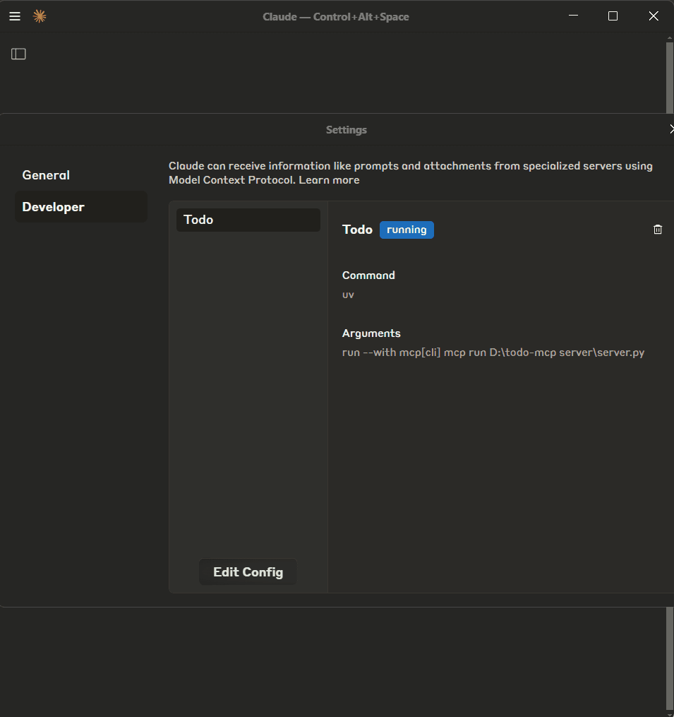Close the Claude window
This screenshot has height=717, width=674.
pyautogui.click(x=654, y=16)
